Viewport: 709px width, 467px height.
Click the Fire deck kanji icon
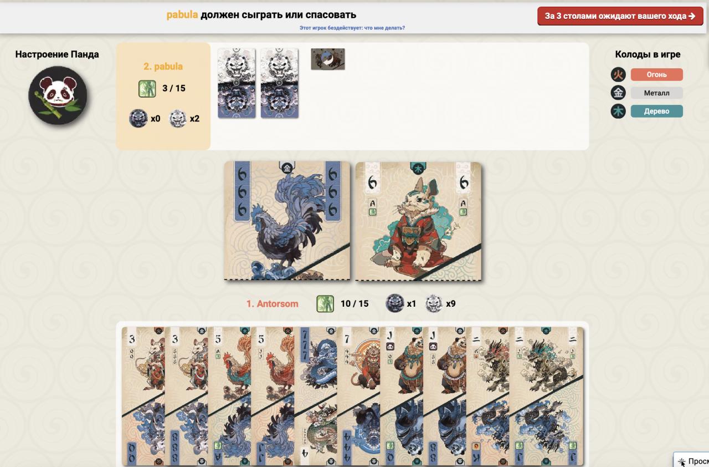[x=618, y=74]
